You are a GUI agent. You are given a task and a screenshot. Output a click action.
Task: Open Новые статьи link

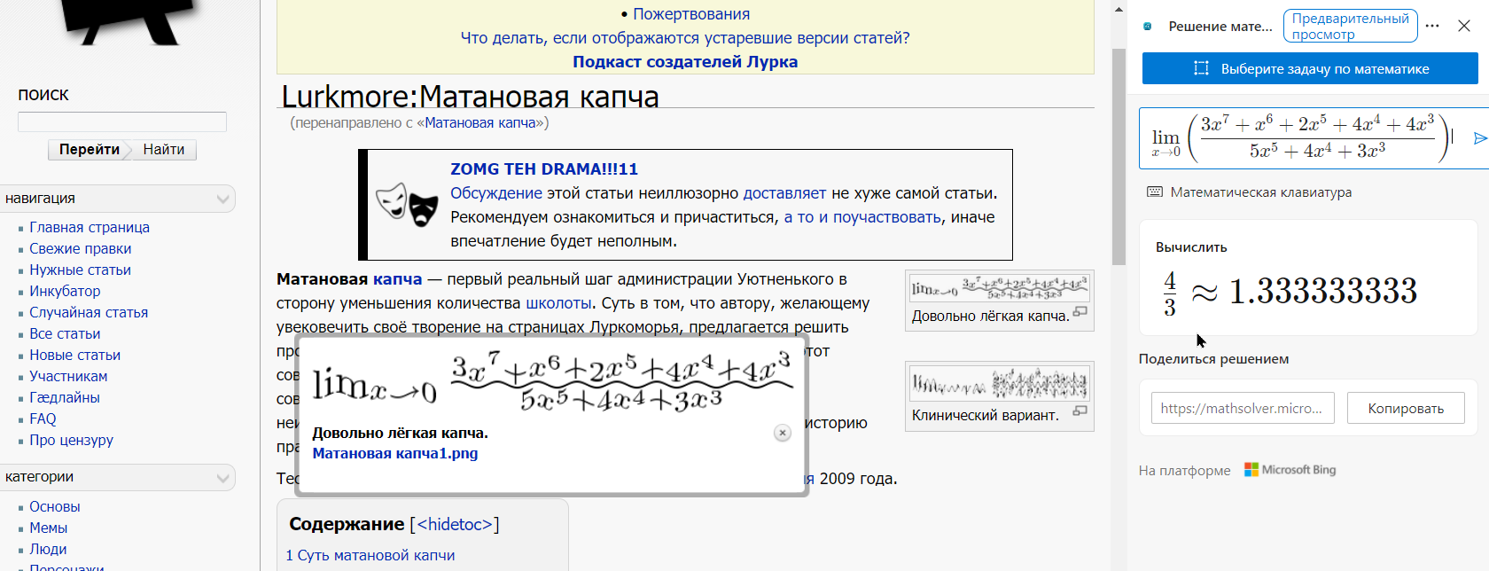tap(74, 355)
